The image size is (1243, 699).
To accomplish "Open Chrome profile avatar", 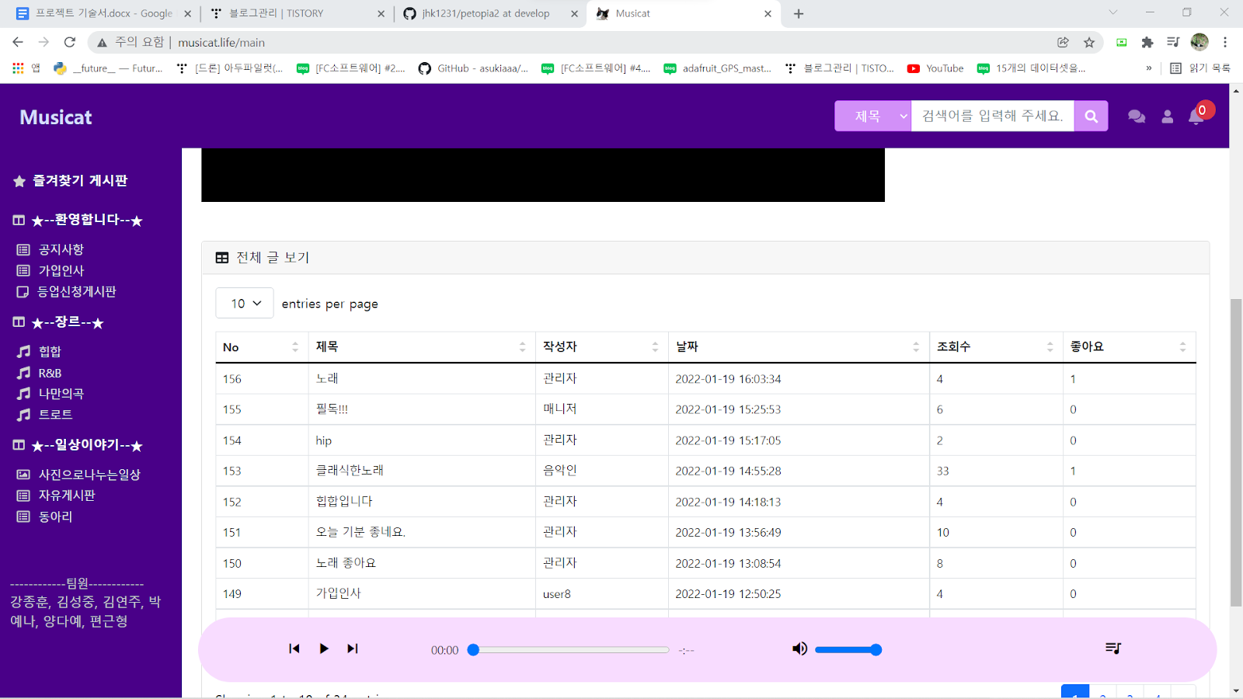I will [x=1199, y=42].
